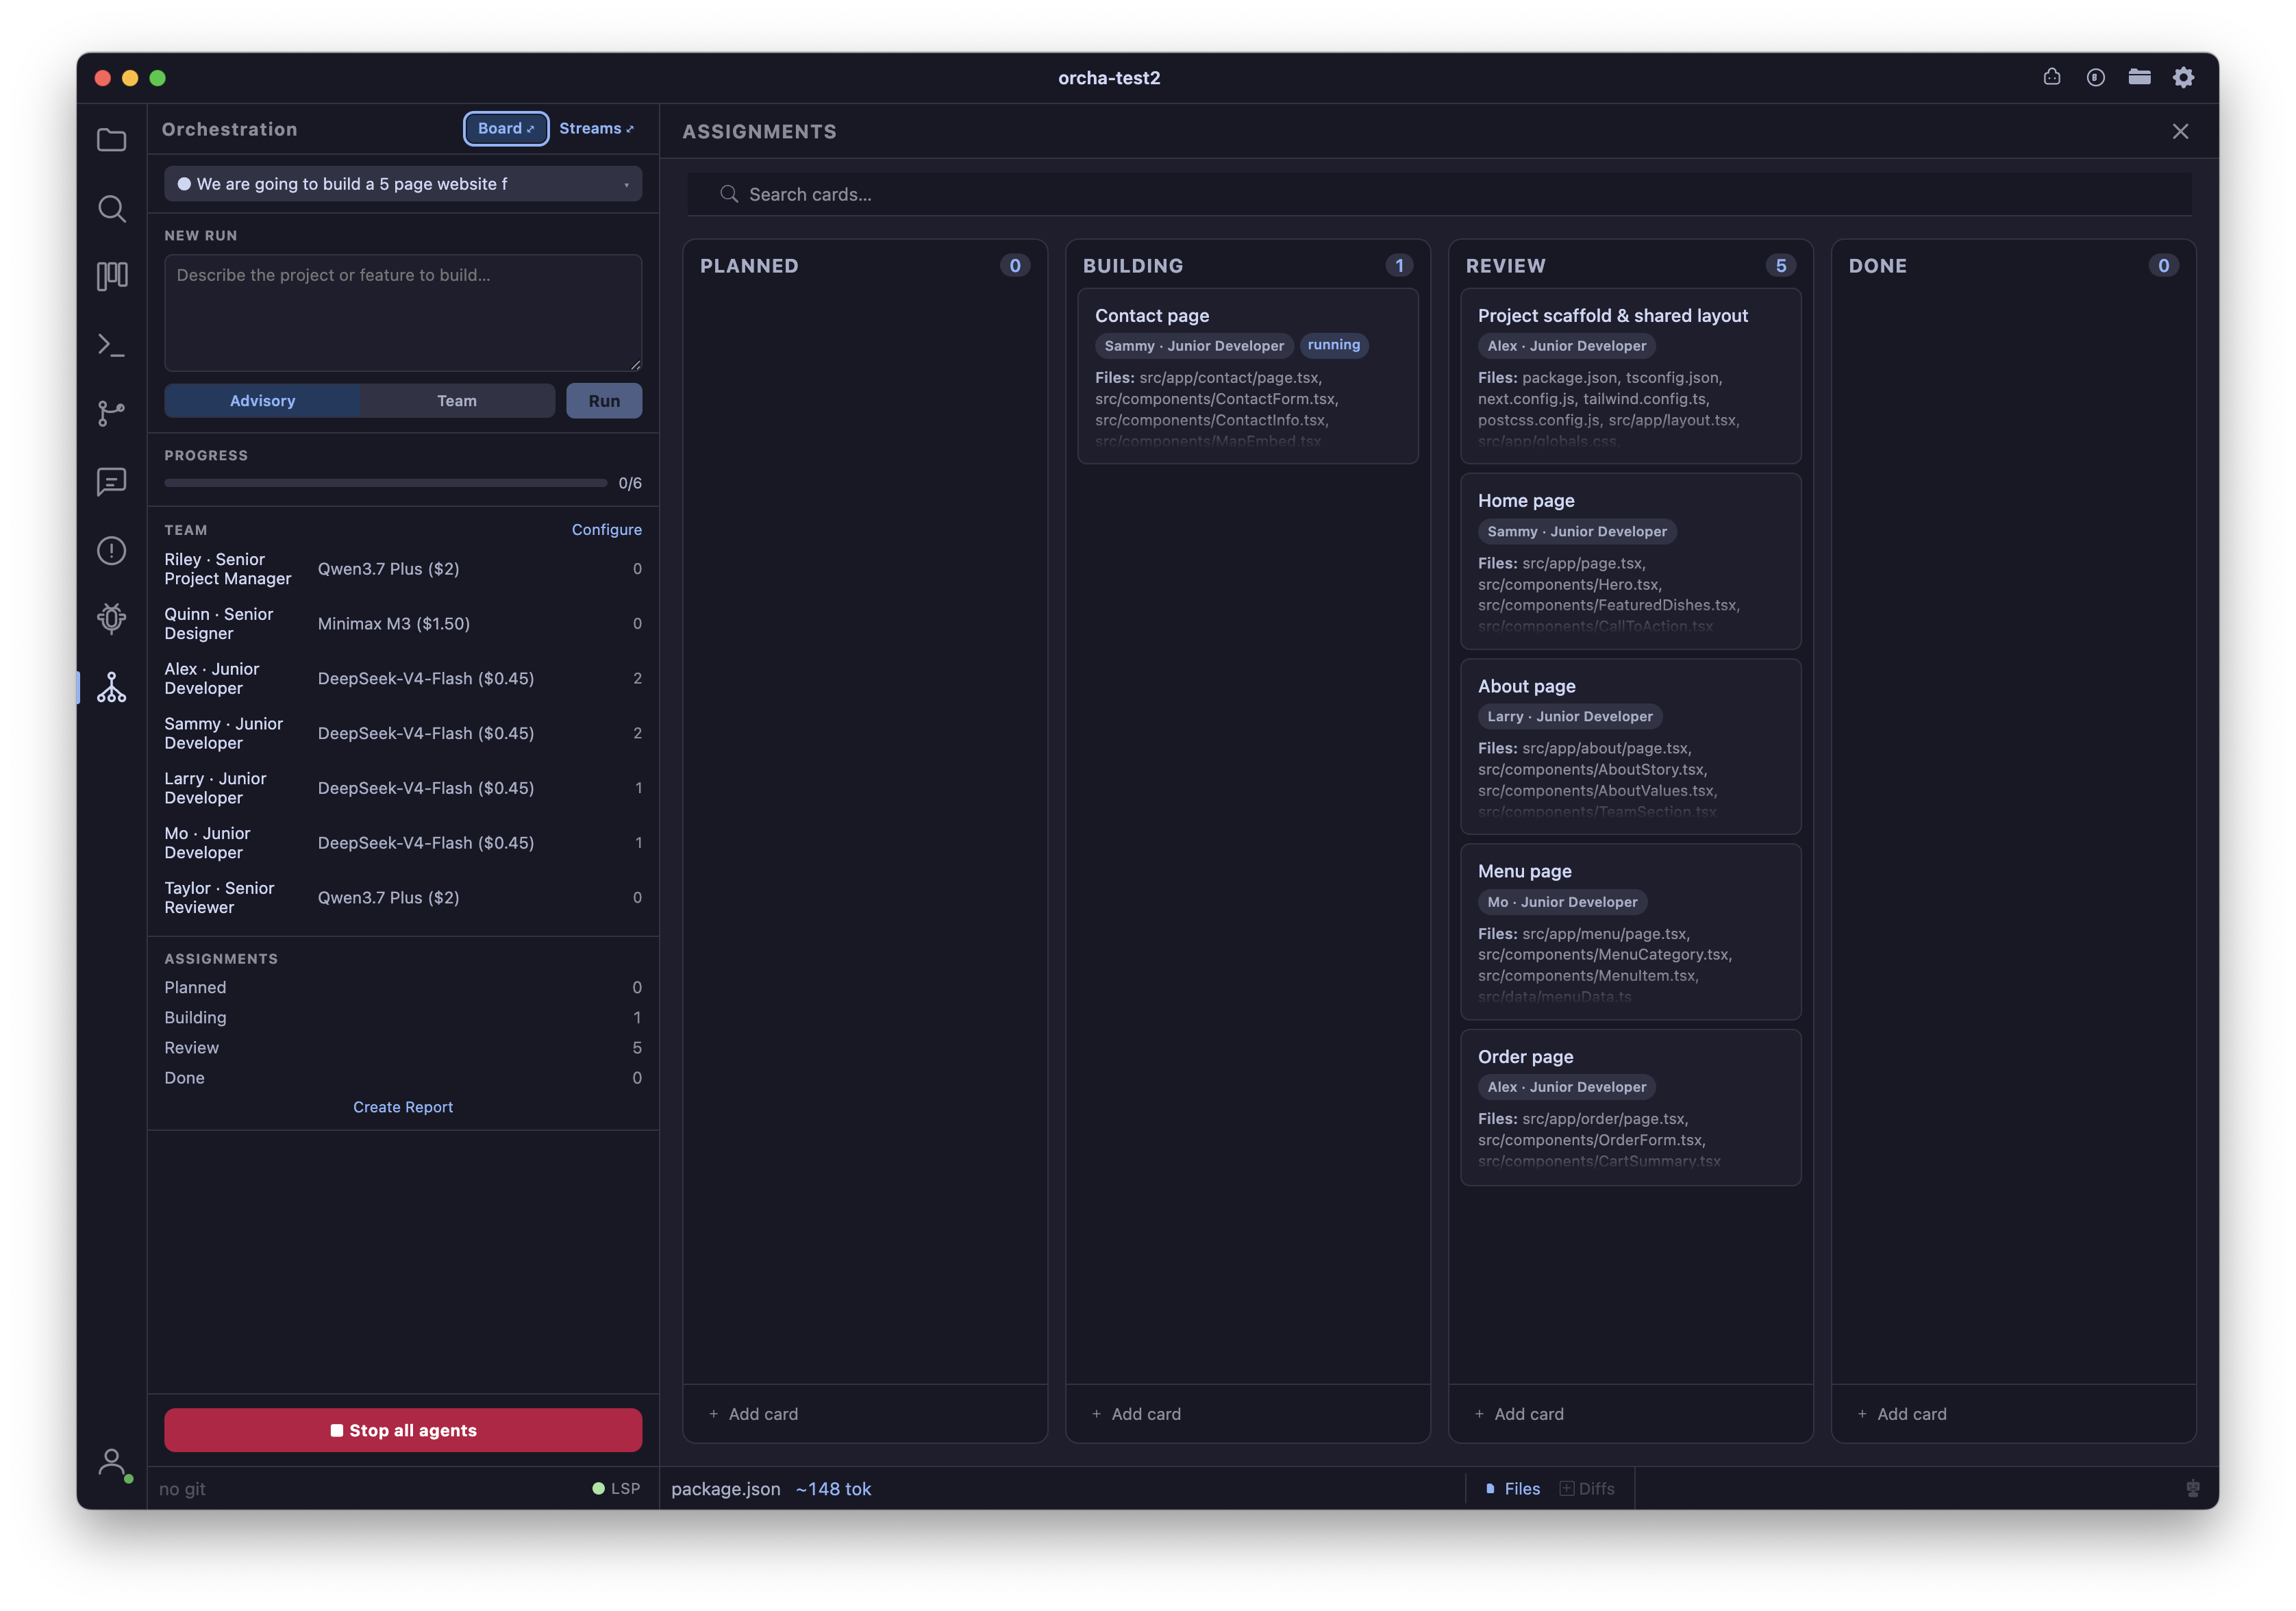The height and width of the screenshot is (1611, 2296).
Task: Open the settings gear icon
Action: click(x=2183, y=77)
